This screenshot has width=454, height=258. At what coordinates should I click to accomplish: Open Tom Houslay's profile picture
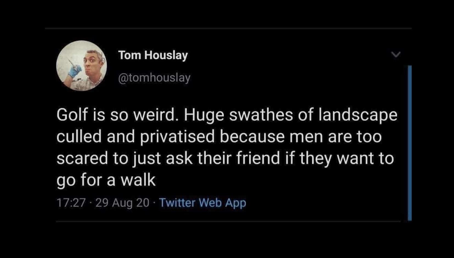[x=82, y=66]
